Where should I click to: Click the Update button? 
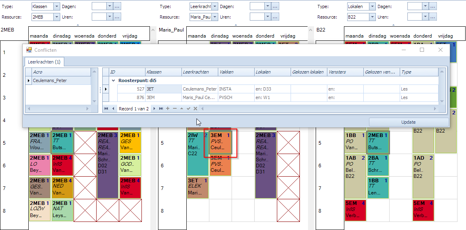click(409, 122)
